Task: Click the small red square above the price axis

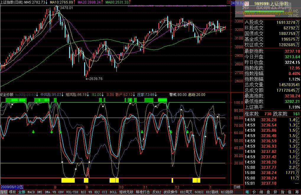Action: [228, 2]
